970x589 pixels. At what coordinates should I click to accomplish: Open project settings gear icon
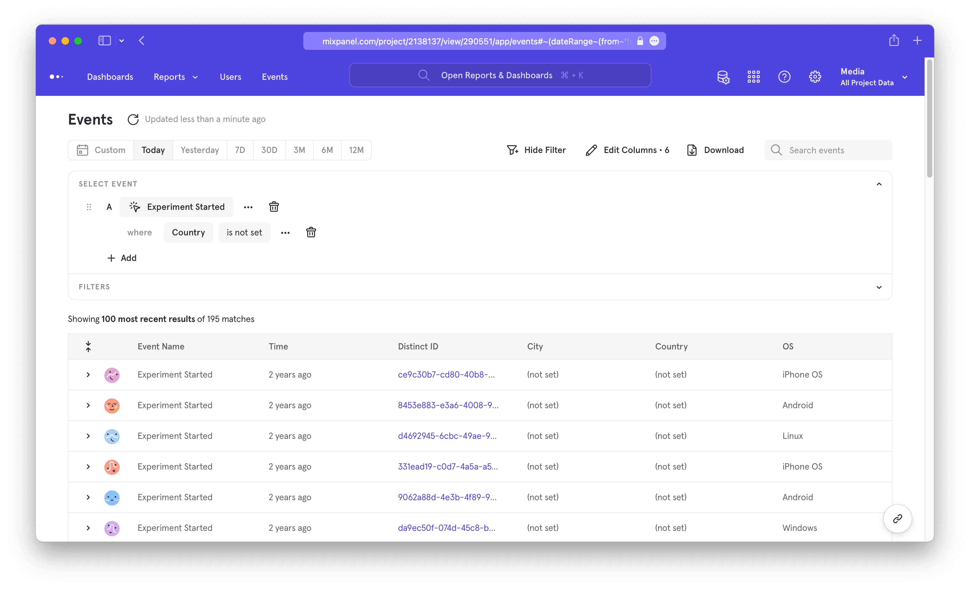815,77
